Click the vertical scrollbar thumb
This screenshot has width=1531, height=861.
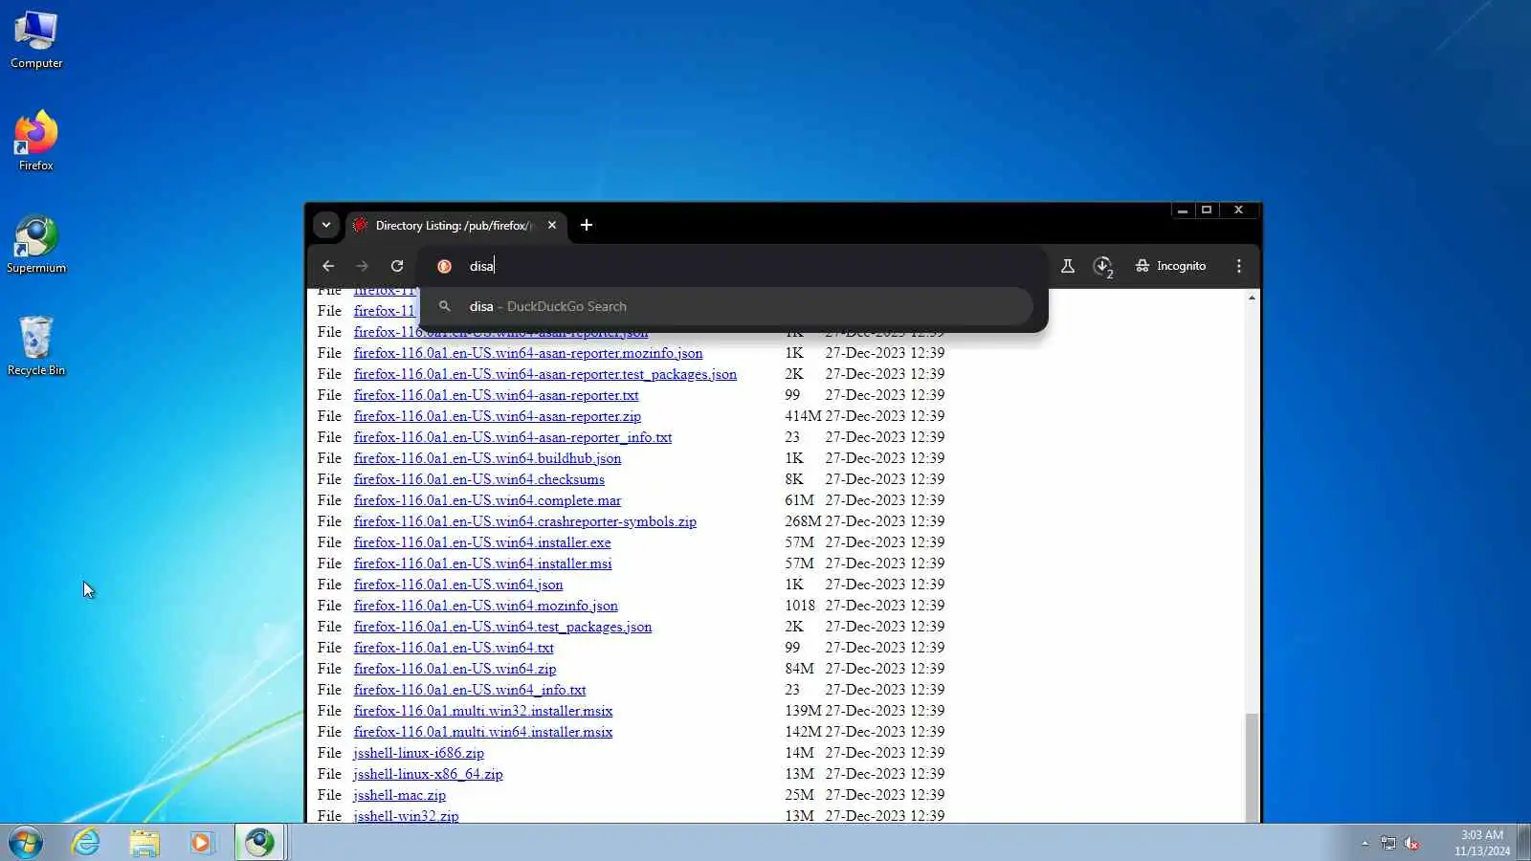[1252, 767]
